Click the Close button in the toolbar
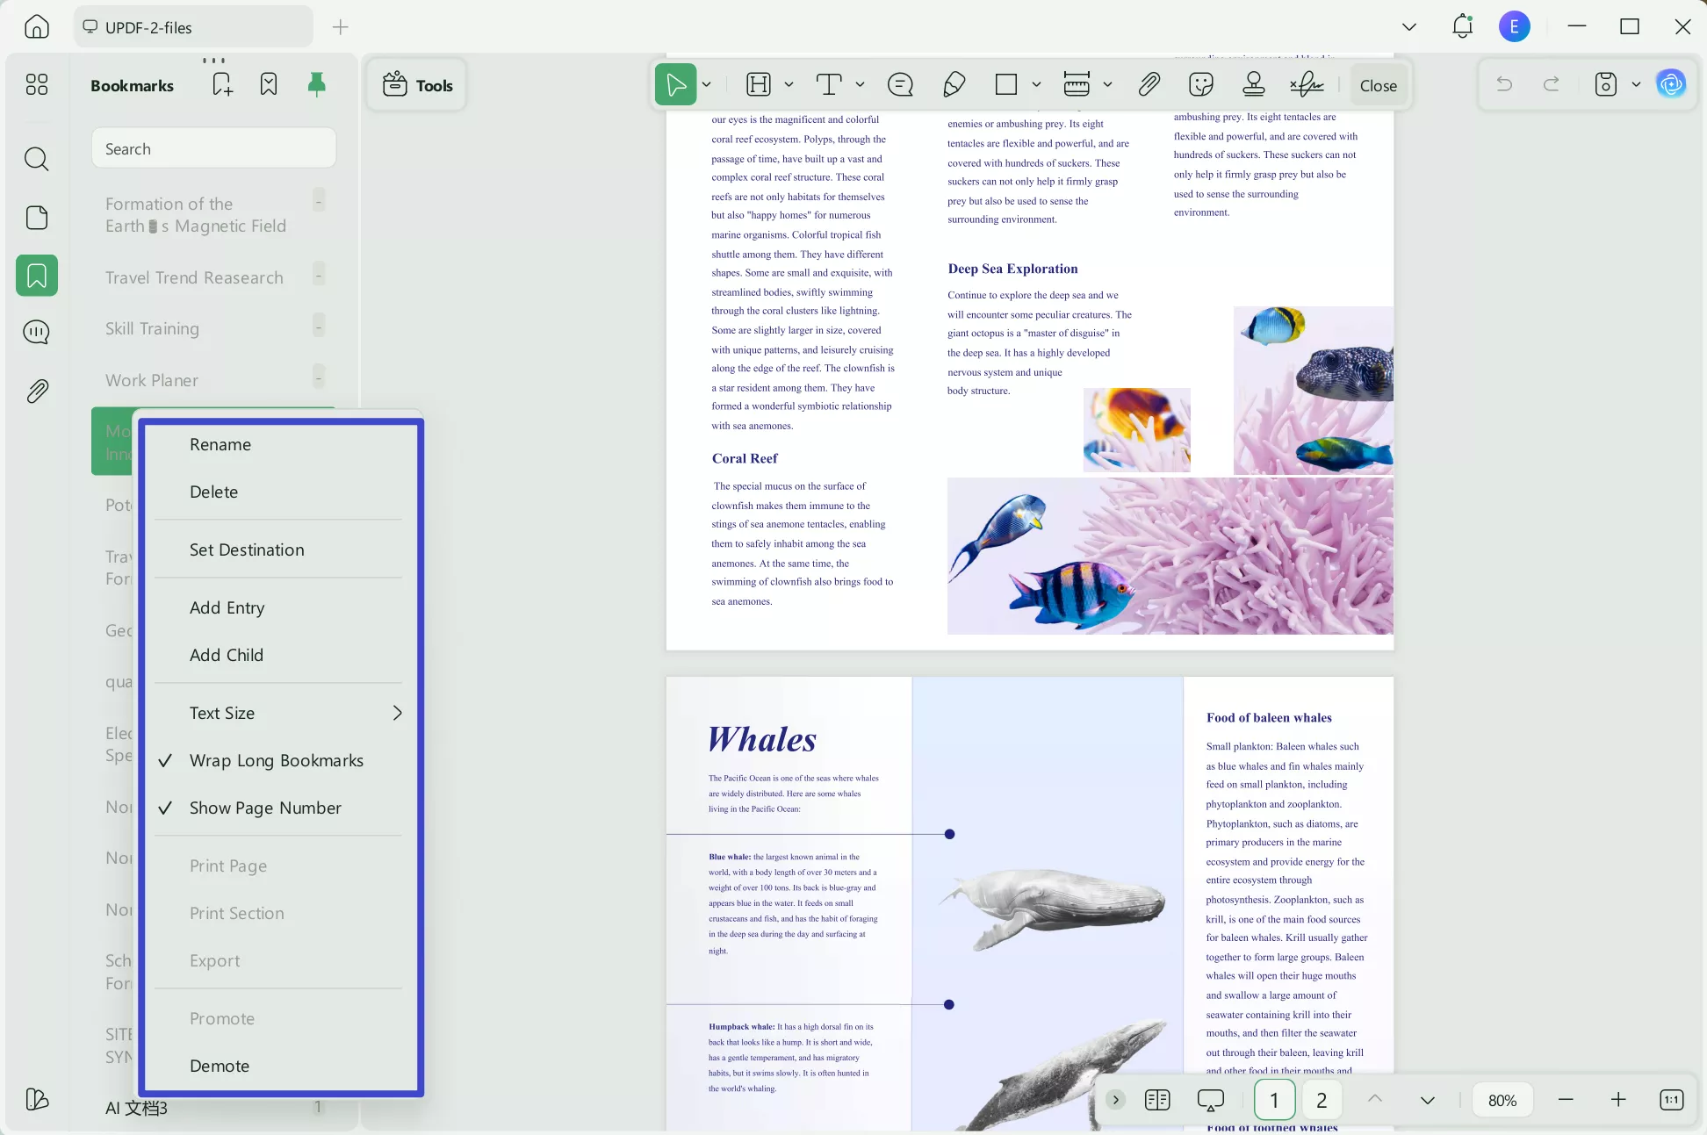The height and width of the screenshot is (1135, 1707). [x=1378, y=85]
